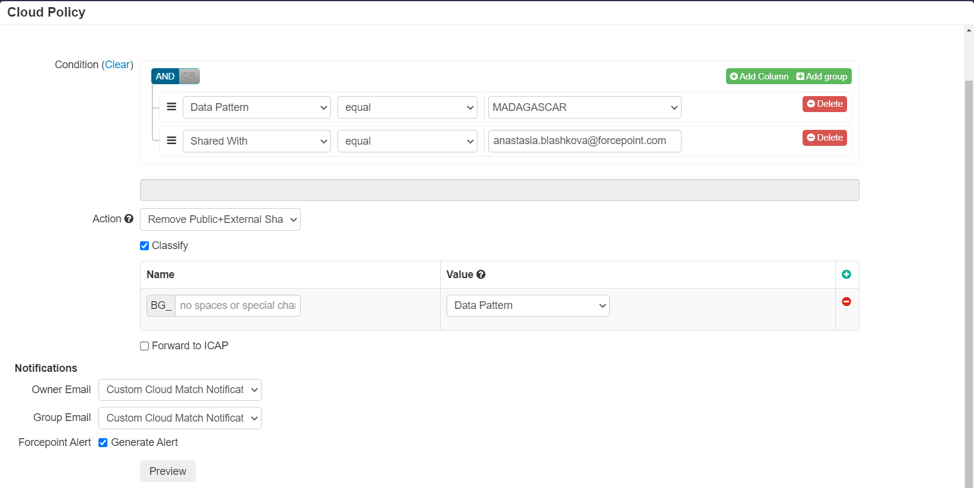Viewport: 974px width, 488px height.
Task: Delete the Shared With condition row
Action: pyautogui.click(x=825, y=138)
